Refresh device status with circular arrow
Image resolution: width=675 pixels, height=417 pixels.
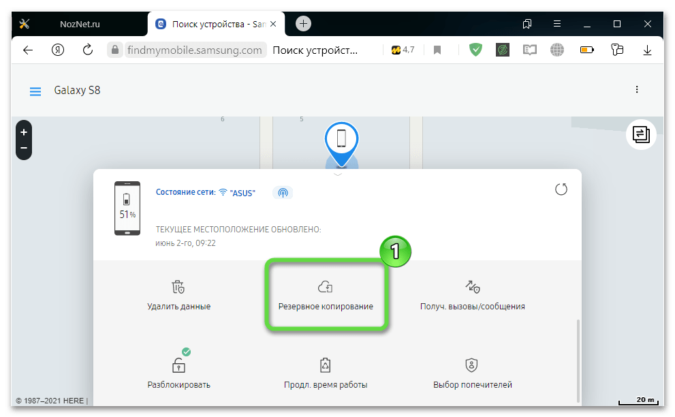(x=561, y=189)
